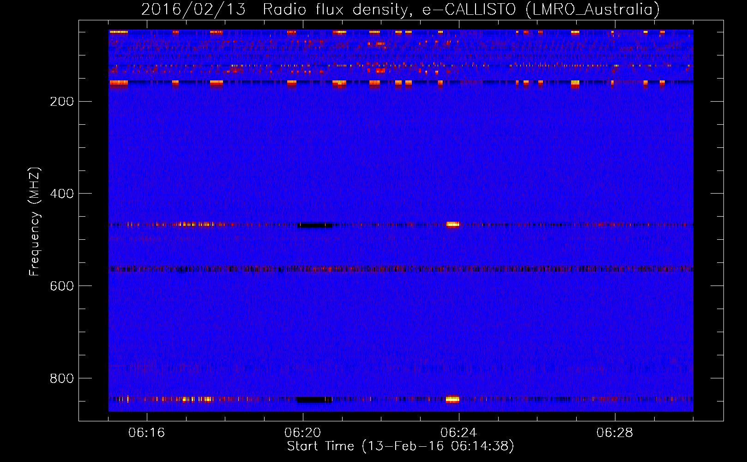Click the 06:24 time tick label

click(x=458, y=433)
